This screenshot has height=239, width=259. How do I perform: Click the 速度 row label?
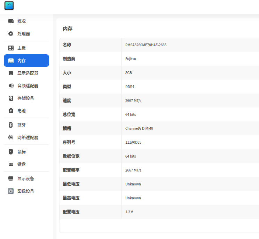coord(67,101)
